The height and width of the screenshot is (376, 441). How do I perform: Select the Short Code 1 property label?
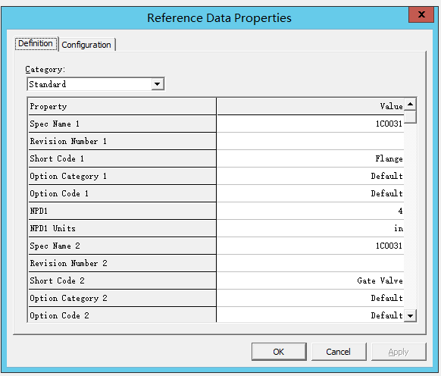click(122, 158)
